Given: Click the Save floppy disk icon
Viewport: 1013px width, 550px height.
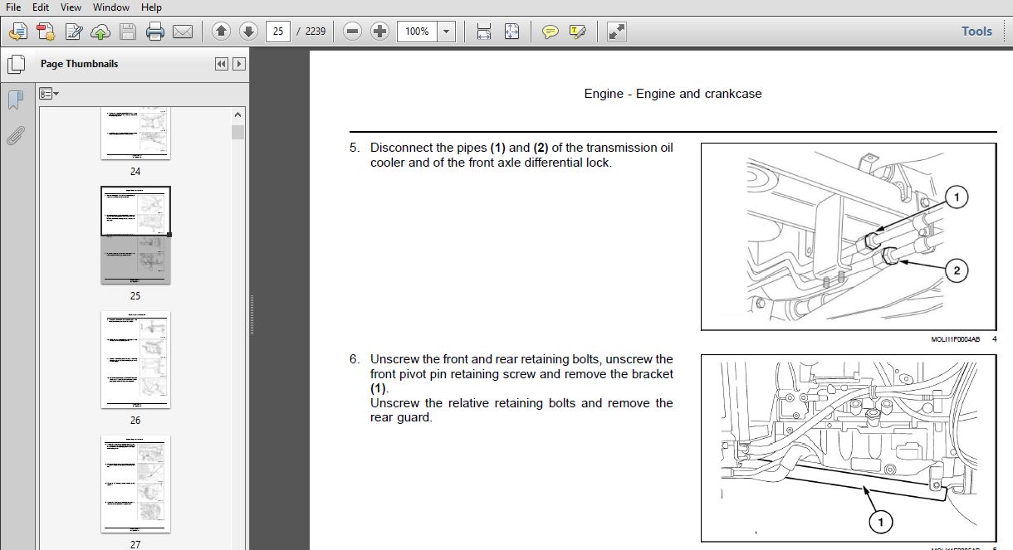Looking at the screenshot, I should coord(128,32).
